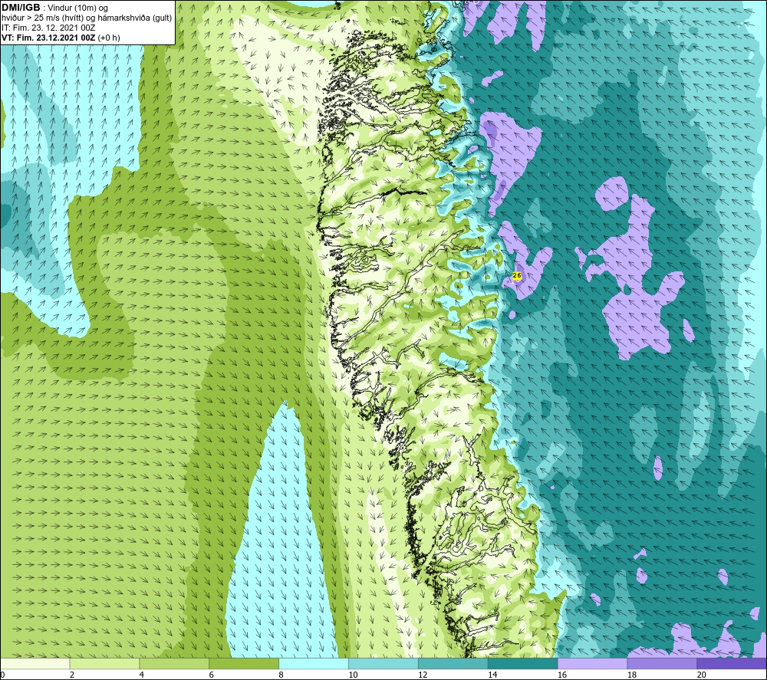
Task: Click the legend label 16
Action: pos(562,675)
